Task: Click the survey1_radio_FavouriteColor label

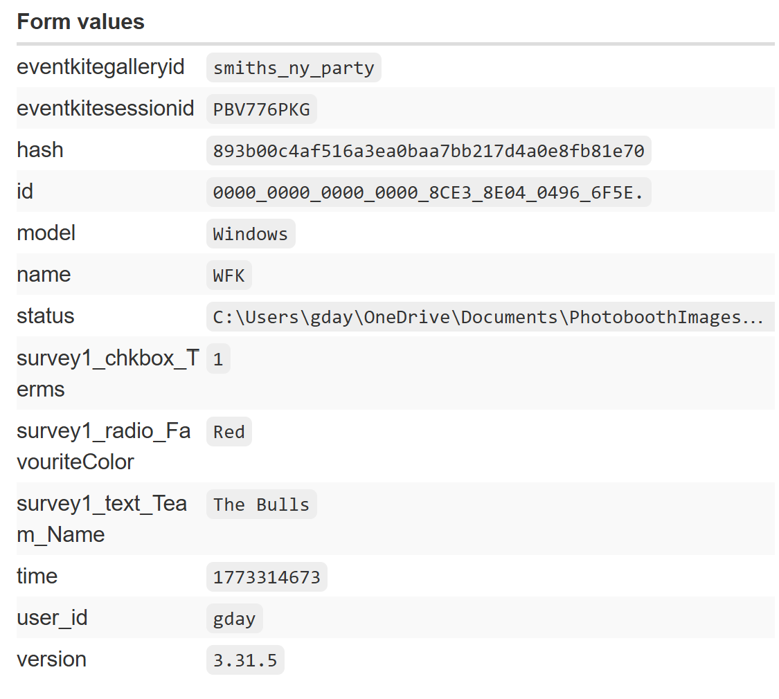Action: (x=102, y=446)
